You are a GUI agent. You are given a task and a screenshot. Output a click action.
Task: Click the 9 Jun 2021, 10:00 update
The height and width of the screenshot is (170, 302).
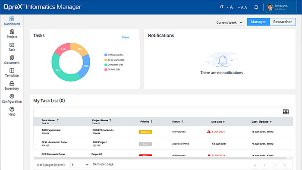(263, 144)
